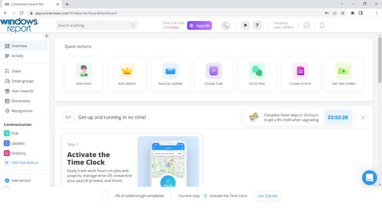
Task: Go back in browser history
Action: click(6, 13)
